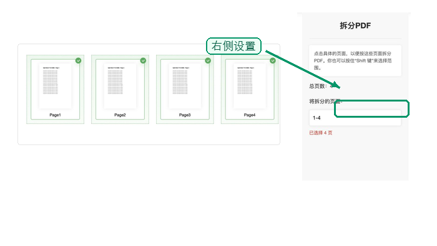Click the Page2 caption text
Image resolution: width=437 pixels, height=246 pixels.
pyautogui.click(x=120, y=115)
